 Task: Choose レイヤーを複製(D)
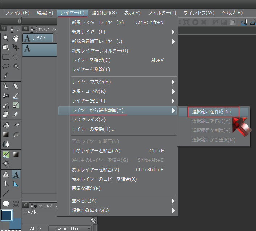pyautogui.click(x=117, y=60)
